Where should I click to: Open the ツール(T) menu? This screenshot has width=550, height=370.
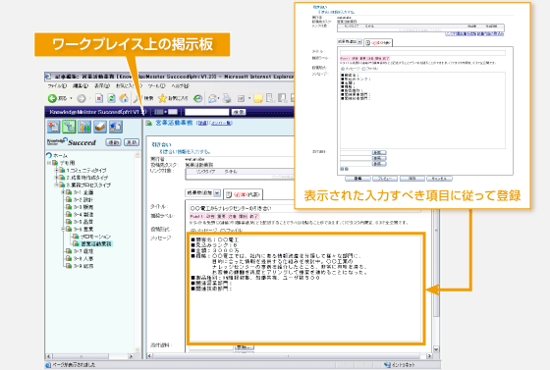[x=156, y=85]
